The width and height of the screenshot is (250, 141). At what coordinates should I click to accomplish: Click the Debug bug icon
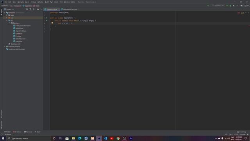pos(230,5)
